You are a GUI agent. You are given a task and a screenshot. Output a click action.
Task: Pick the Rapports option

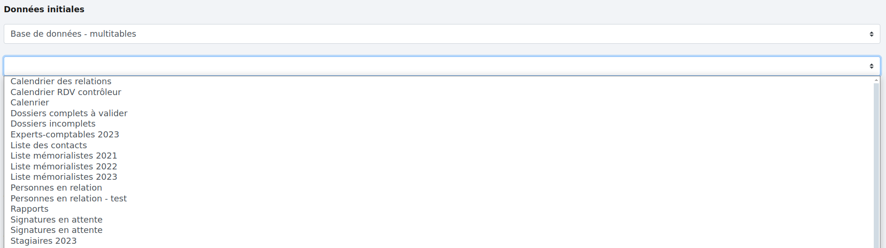pyautogui.click(x=29, y=209)
